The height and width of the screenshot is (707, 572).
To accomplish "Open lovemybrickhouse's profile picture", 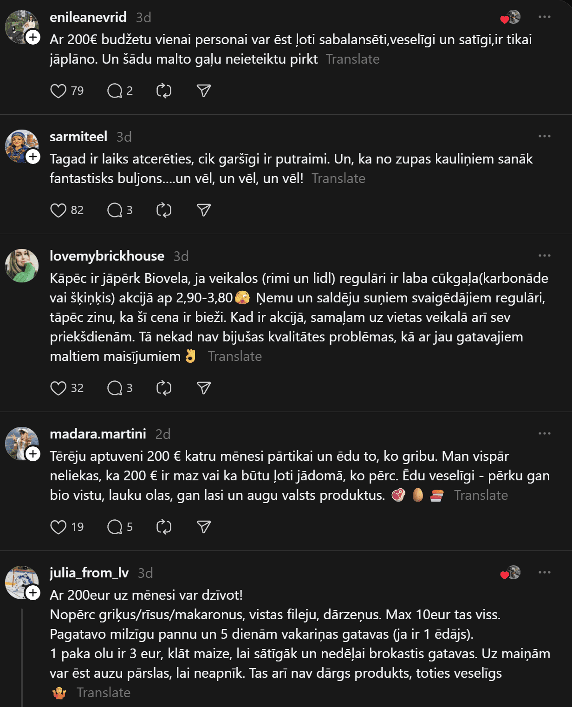I will point(22,266).
